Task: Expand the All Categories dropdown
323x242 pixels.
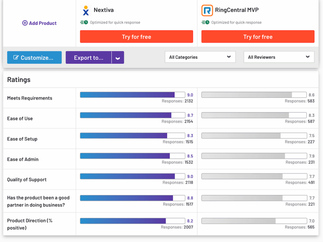Action: coord(200,57)
